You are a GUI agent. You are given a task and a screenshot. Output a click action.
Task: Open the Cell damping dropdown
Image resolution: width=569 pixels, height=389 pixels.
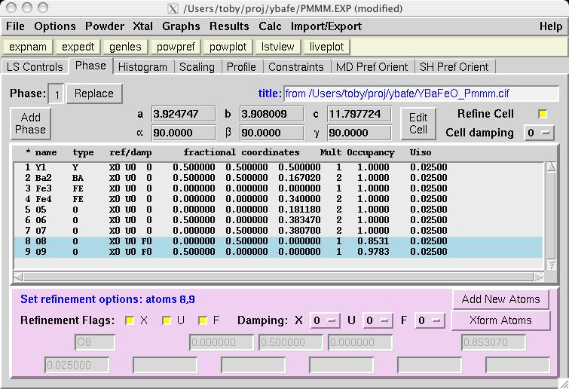(x=539, y=133)
